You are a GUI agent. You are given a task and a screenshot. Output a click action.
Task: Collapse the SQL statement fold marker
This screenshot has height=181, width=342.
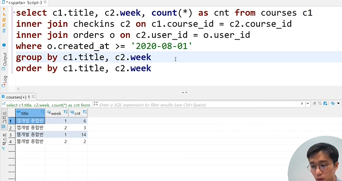[x=14, y=12]
